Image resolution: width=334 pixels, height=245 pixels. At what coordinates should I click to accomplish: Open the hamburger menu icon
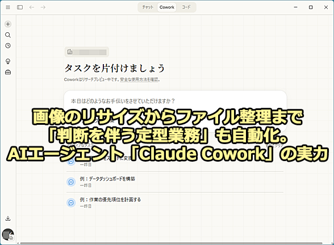tap(8, 7)
